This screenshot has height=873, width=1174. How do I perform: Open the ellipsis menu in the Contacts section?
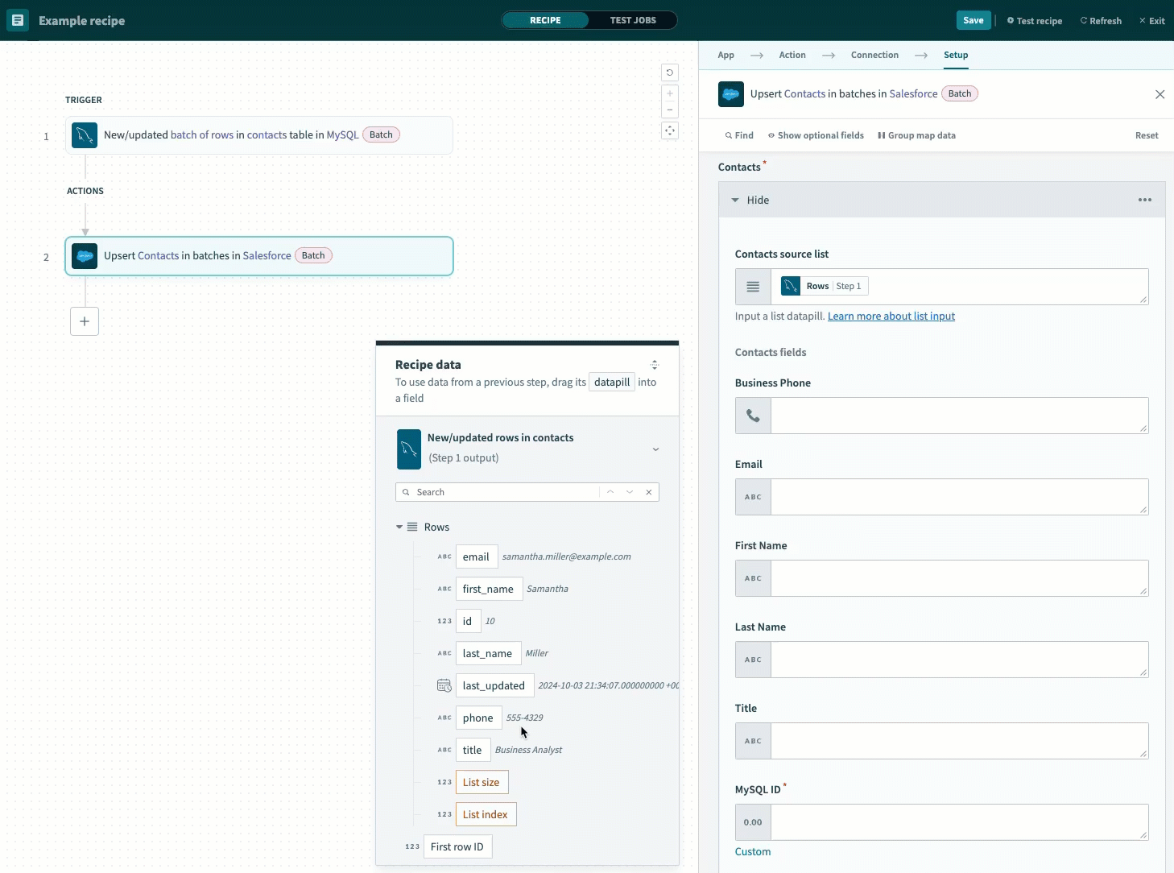coord(1145,199)
